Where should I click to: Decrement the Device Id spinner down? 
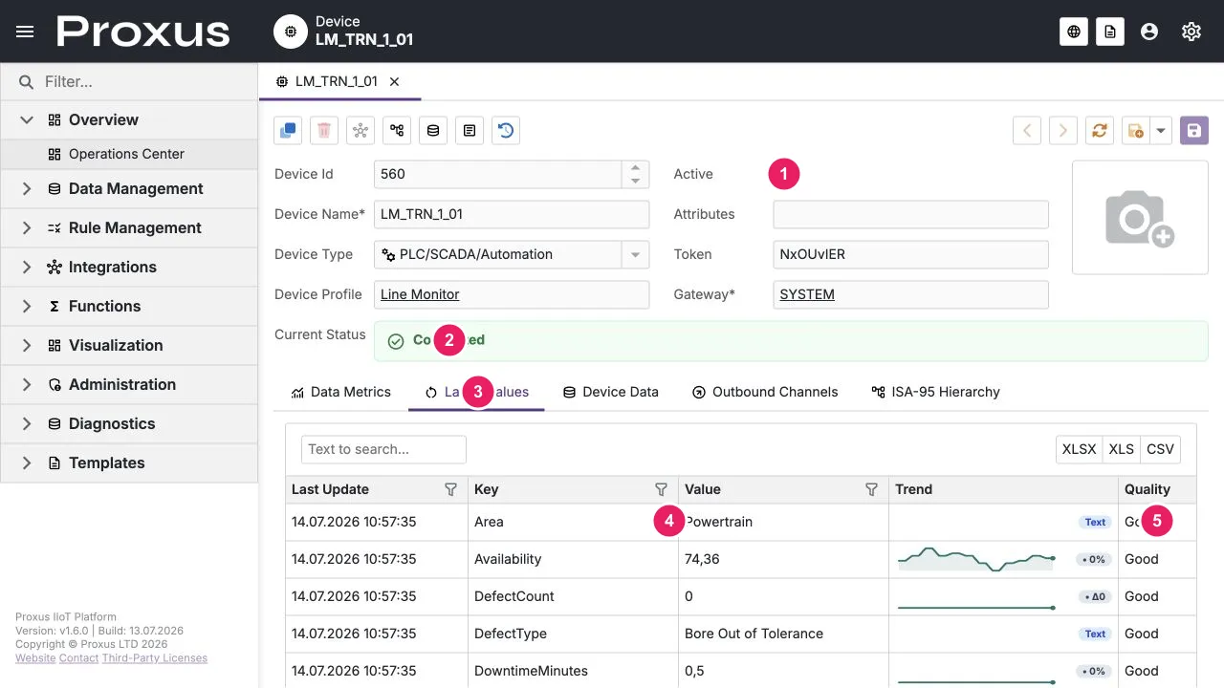point(636,181)
